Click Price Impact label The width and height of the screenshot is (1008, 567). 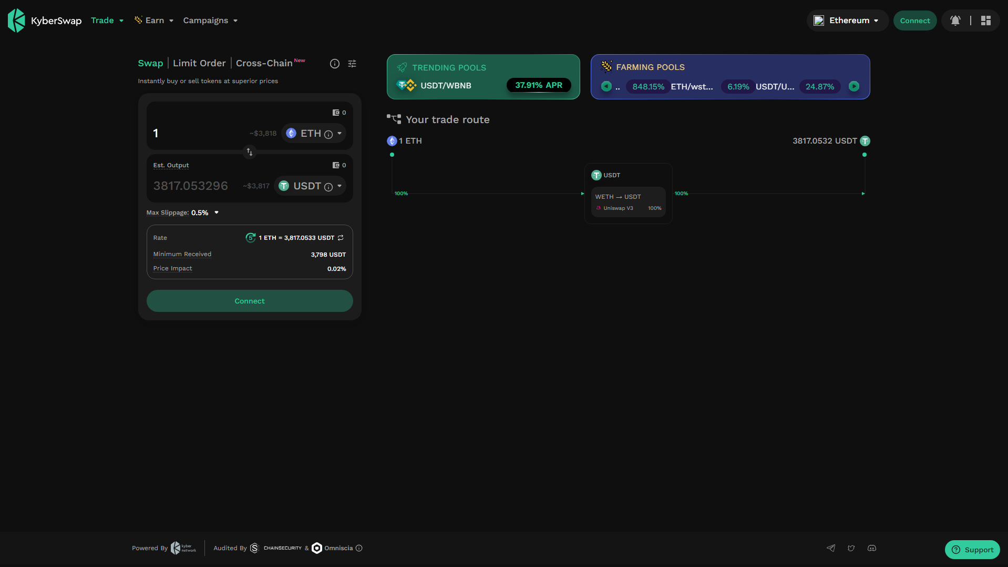pyautogui.click(x=172, y=268)
